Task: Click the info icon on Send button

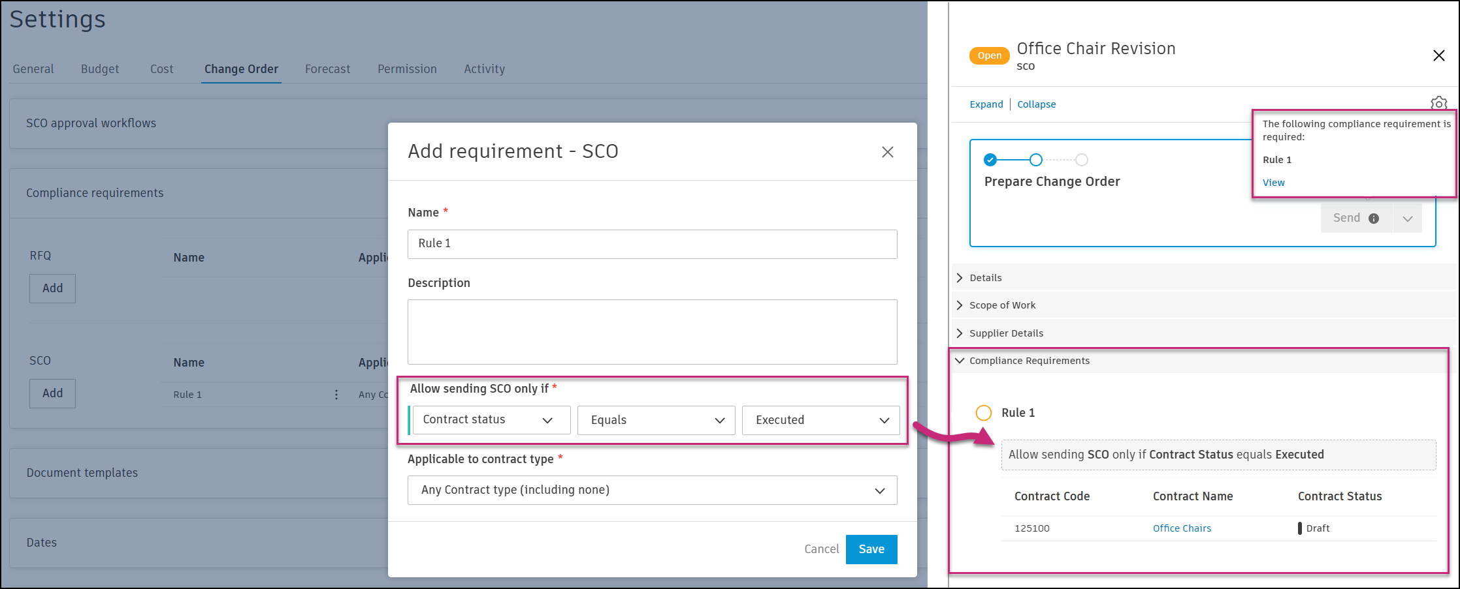Action: click(1374, 219)
